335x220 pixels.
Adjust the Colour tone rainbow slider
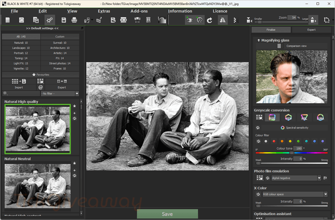tap(291, 153)
